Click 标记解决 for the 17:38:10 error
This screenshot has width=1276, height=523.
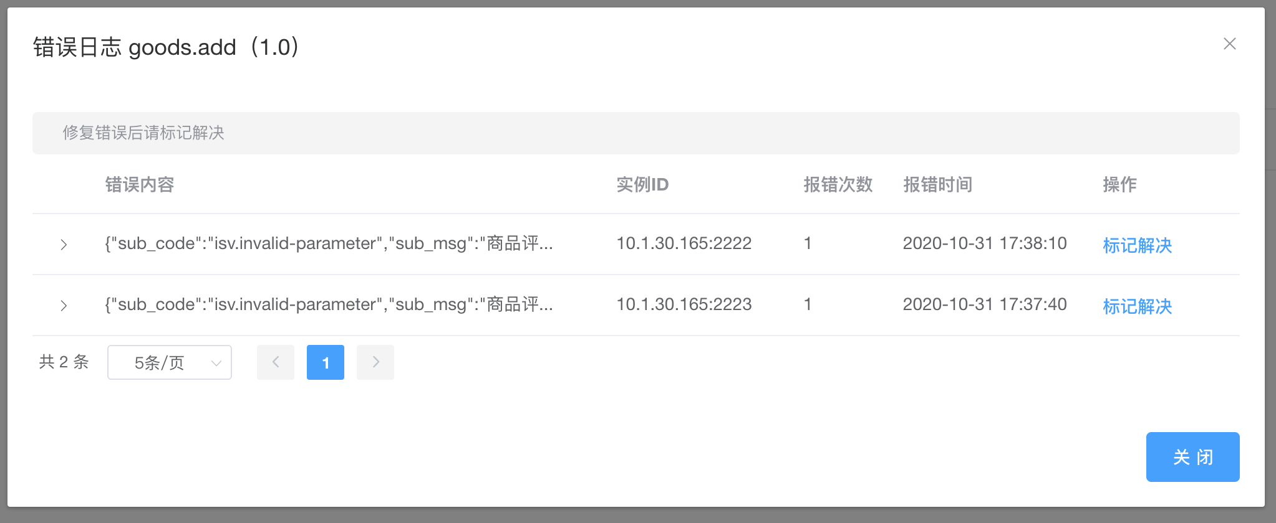[x=1137, y=245]
